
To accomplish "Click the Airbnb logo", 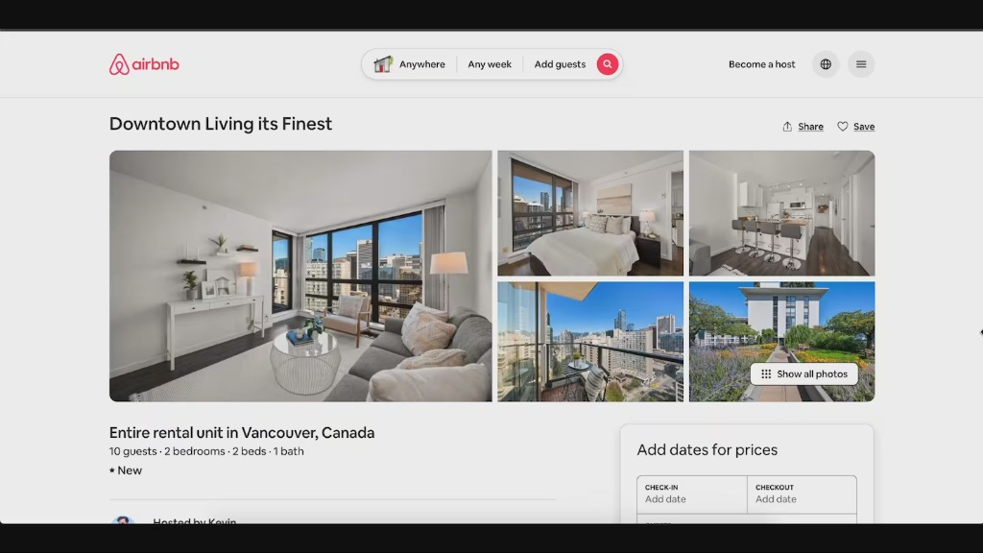I will 144,64.
